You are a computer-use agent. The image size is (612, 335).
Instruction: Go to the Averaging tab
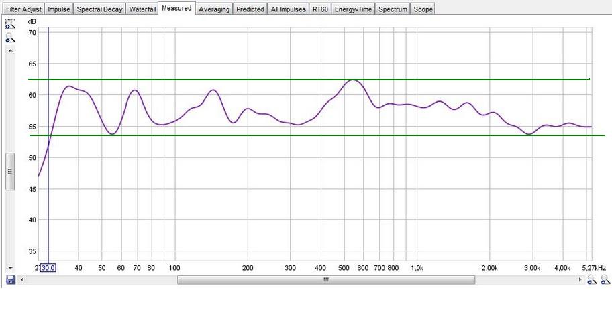tap(214, 9)
